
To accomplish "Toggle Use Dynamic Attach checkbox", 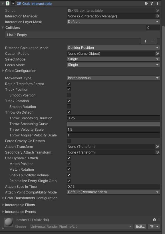I will 69,158.
